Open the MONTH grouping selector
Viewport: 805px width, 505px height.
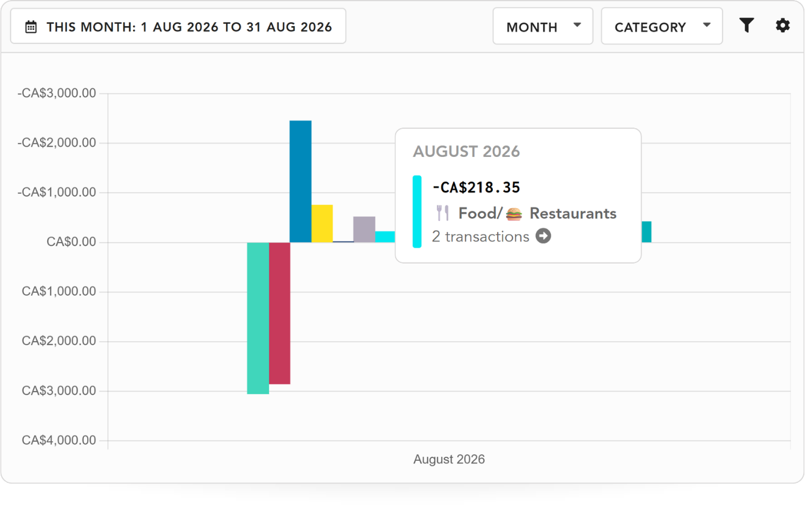click(543, 26)
